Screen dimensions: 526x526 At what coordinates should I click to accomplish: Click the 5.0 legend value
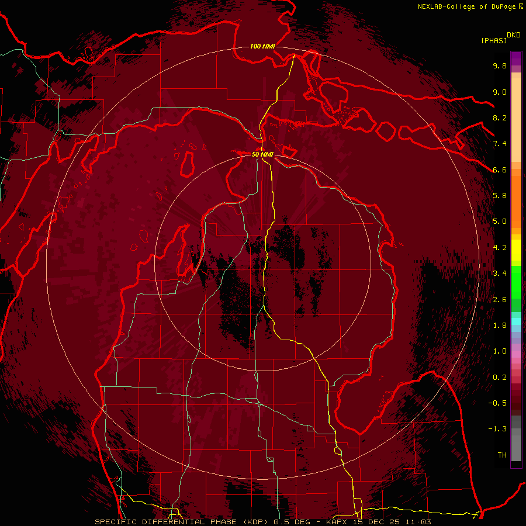coord(500,222)
